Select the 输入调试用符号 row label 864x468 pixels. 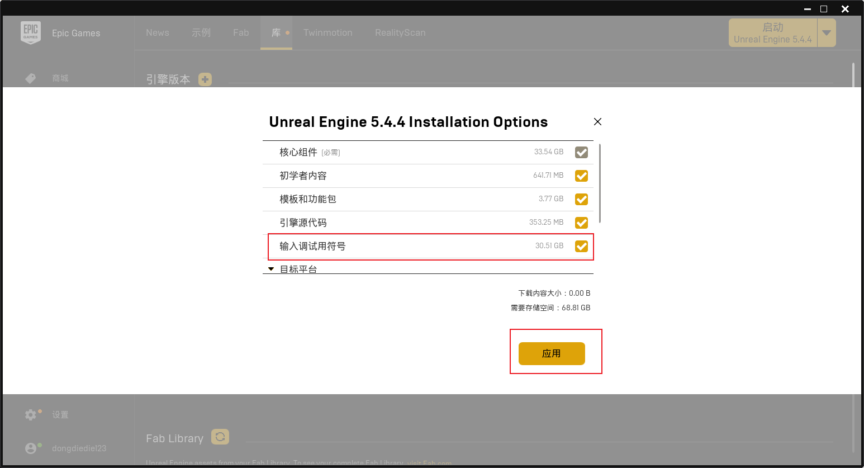pyautogui.click(x=312, y=246)
